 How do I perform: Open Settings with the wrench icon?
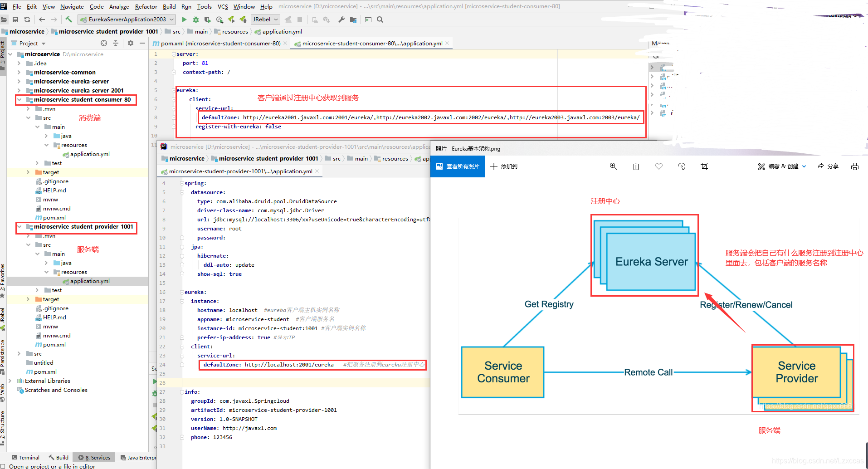point(341,20)
